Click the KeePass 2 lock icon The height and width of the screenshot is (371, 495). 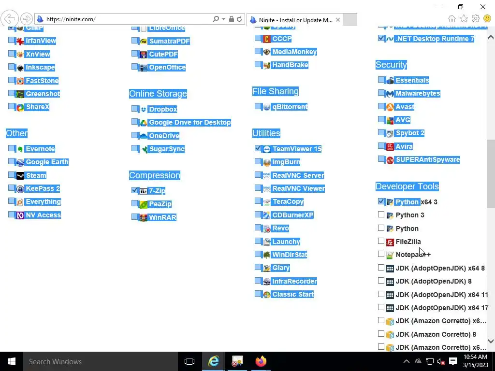[20, 189]
